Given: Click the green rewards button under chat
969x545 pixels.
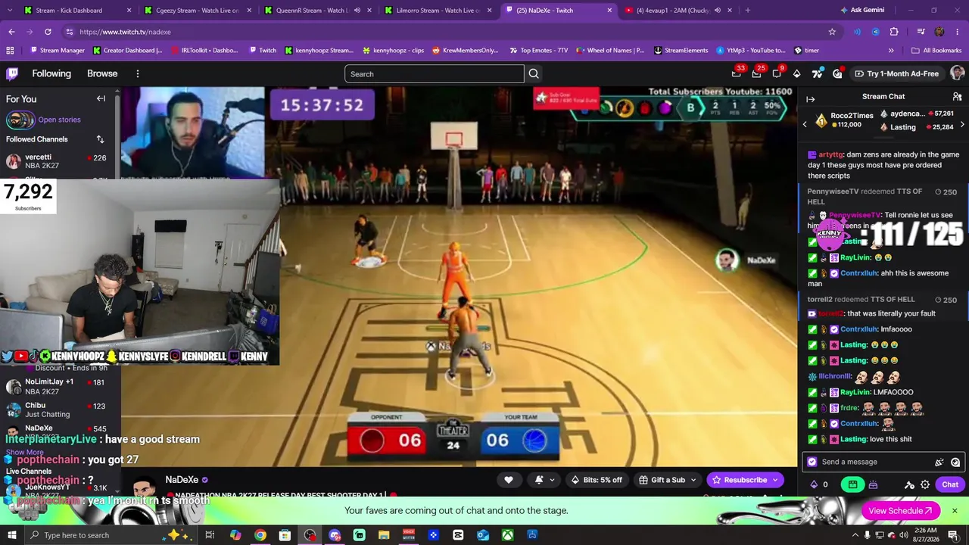Looking at the screenshot, I should pyautogui.click(x=853, y=484).
